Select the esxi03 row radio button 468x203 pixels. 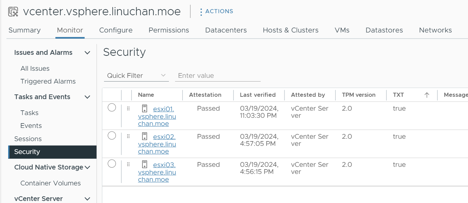112,164
